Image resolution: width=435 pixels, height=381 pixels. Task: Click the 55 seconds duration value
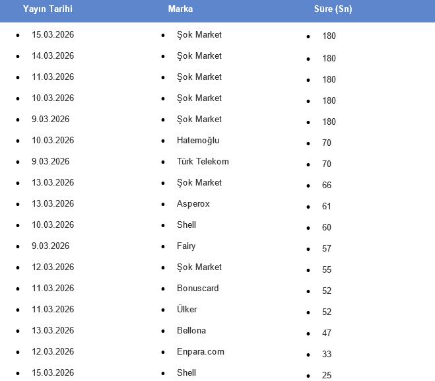coord(327,270)
